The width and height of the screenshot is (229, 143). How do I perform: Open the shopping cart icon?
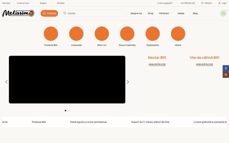click(223, 13)
